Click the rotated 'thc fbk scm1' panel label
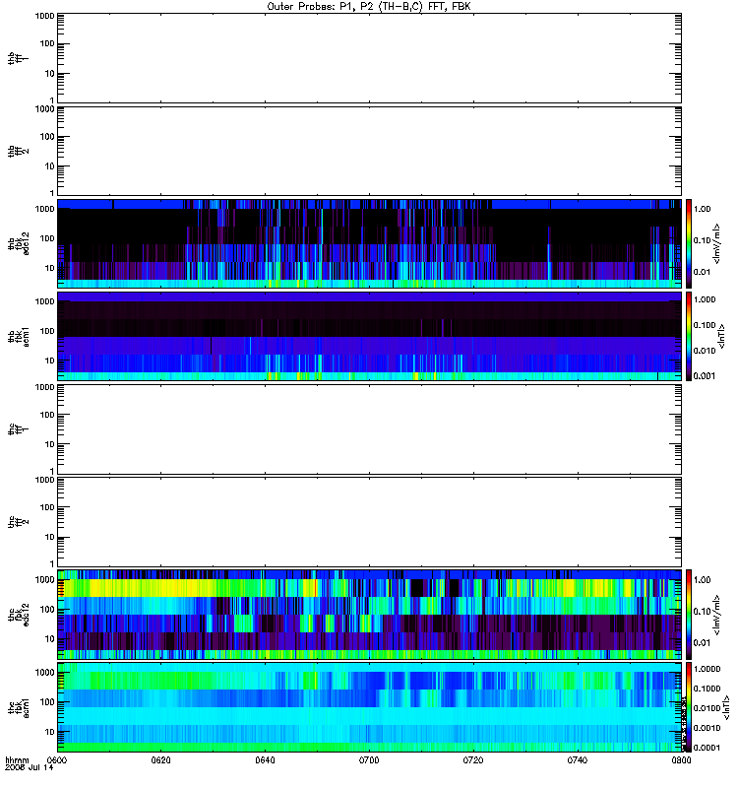 pyautogui.click(x=19, y=707)
